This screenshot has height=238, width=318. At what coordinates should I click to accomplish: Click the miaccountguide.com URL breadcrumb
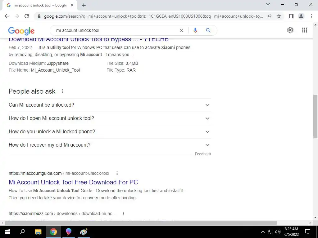(59, 173)
